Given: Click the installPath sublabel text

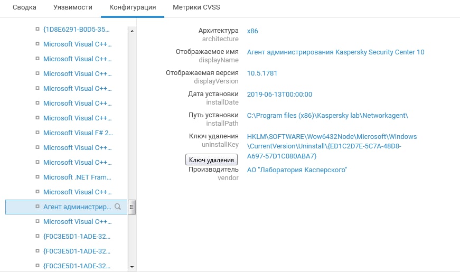Looking at the screenshot, I should (222, 123).
